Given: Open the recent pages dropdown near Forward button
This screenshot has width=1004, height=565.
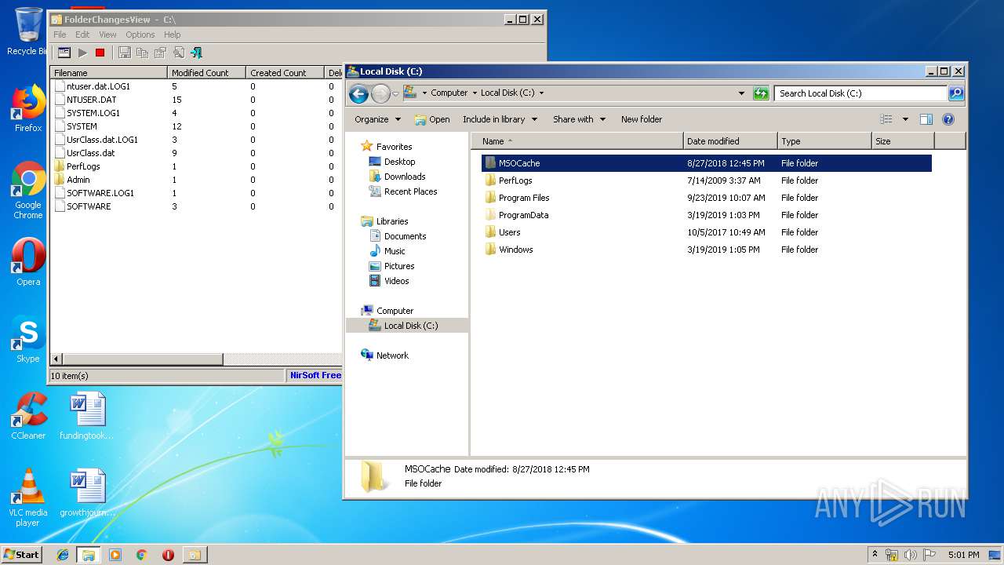Looking at the screenshot, I should click(x=395, y=93).
